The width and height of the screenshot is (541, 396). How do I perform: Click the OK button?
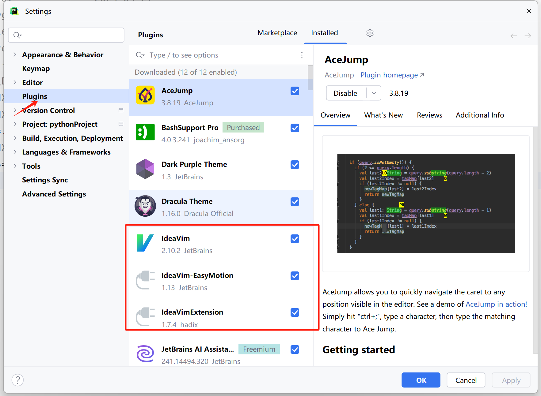click(421, 380)
